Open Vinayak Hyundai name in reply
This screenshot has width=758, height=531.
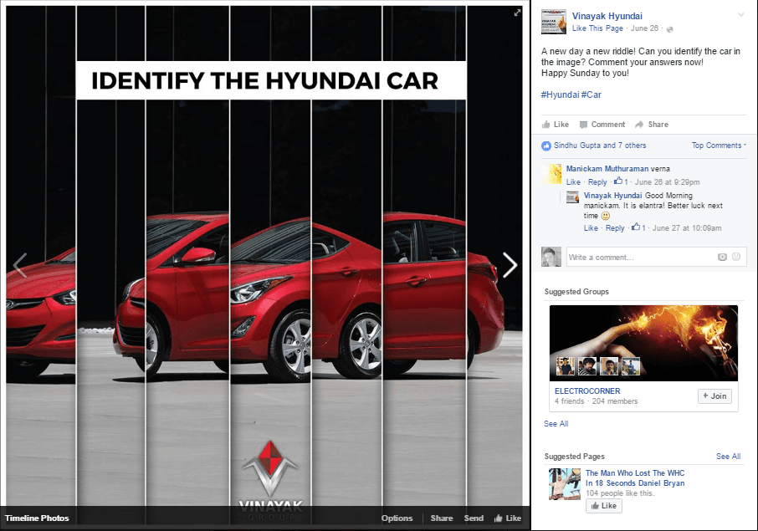[612, 196]
